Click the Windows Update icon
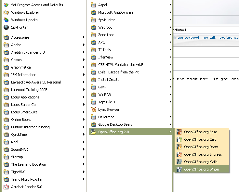This screenshot has width=239, height=192. (6, 20)
